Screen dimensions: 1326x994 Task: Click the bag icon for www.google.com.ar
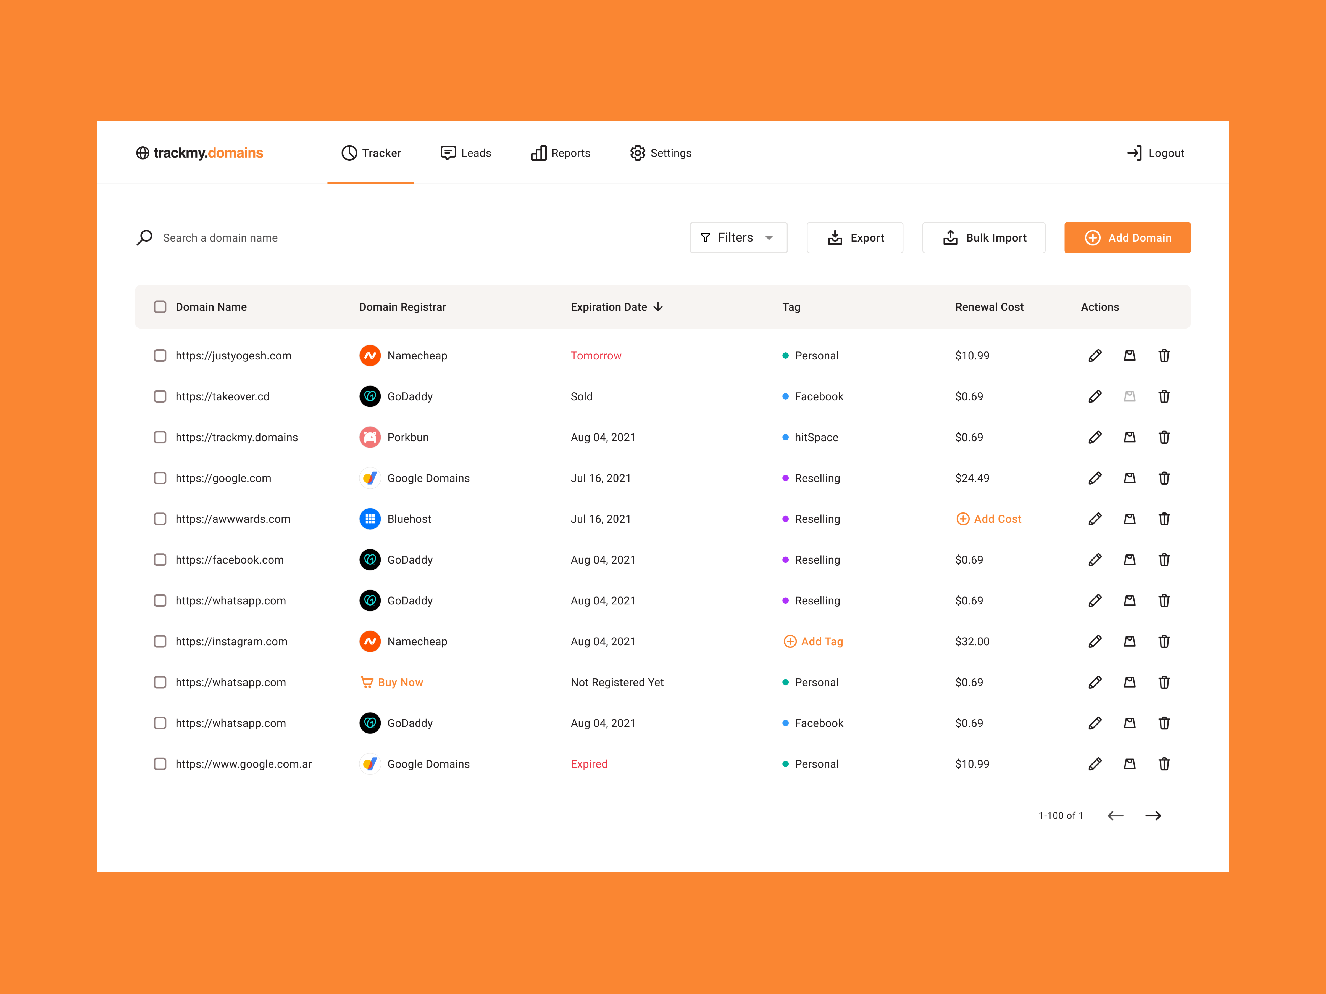(x=1129, y=763)
